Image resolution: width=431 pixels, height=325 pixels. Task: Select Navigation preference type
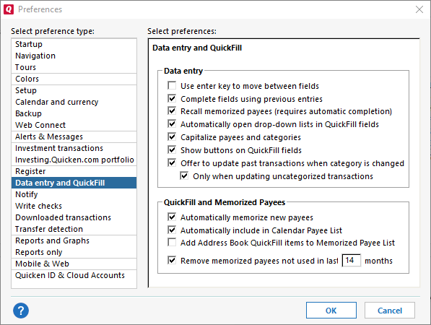pos(74,56)
